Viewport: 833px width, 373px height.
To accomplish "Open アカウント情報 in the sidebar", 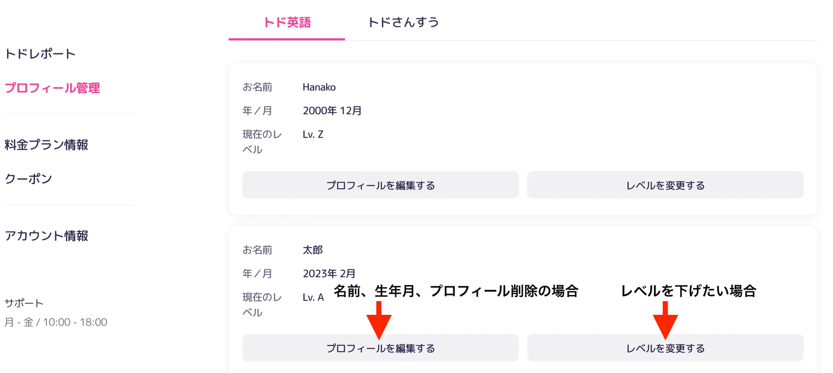I will (46, 236).
